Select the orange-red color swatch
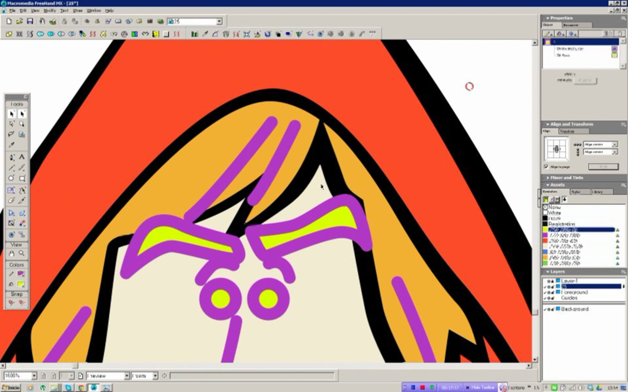The image size is (628, 392). [x=545, y=241]
